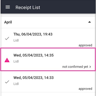Image resolution: width=96 pixels, height=96 pixels.
Task: Click 'approved' status on 19:43 receipt
Action: pyautogui.click(x=85, y=45)
